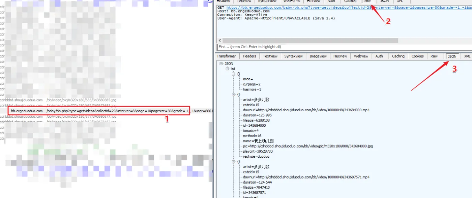Select the downurl node ending 343687571.mp4
Image resolution: width=472 pixels, height=198 pixels.
[306, 177]
